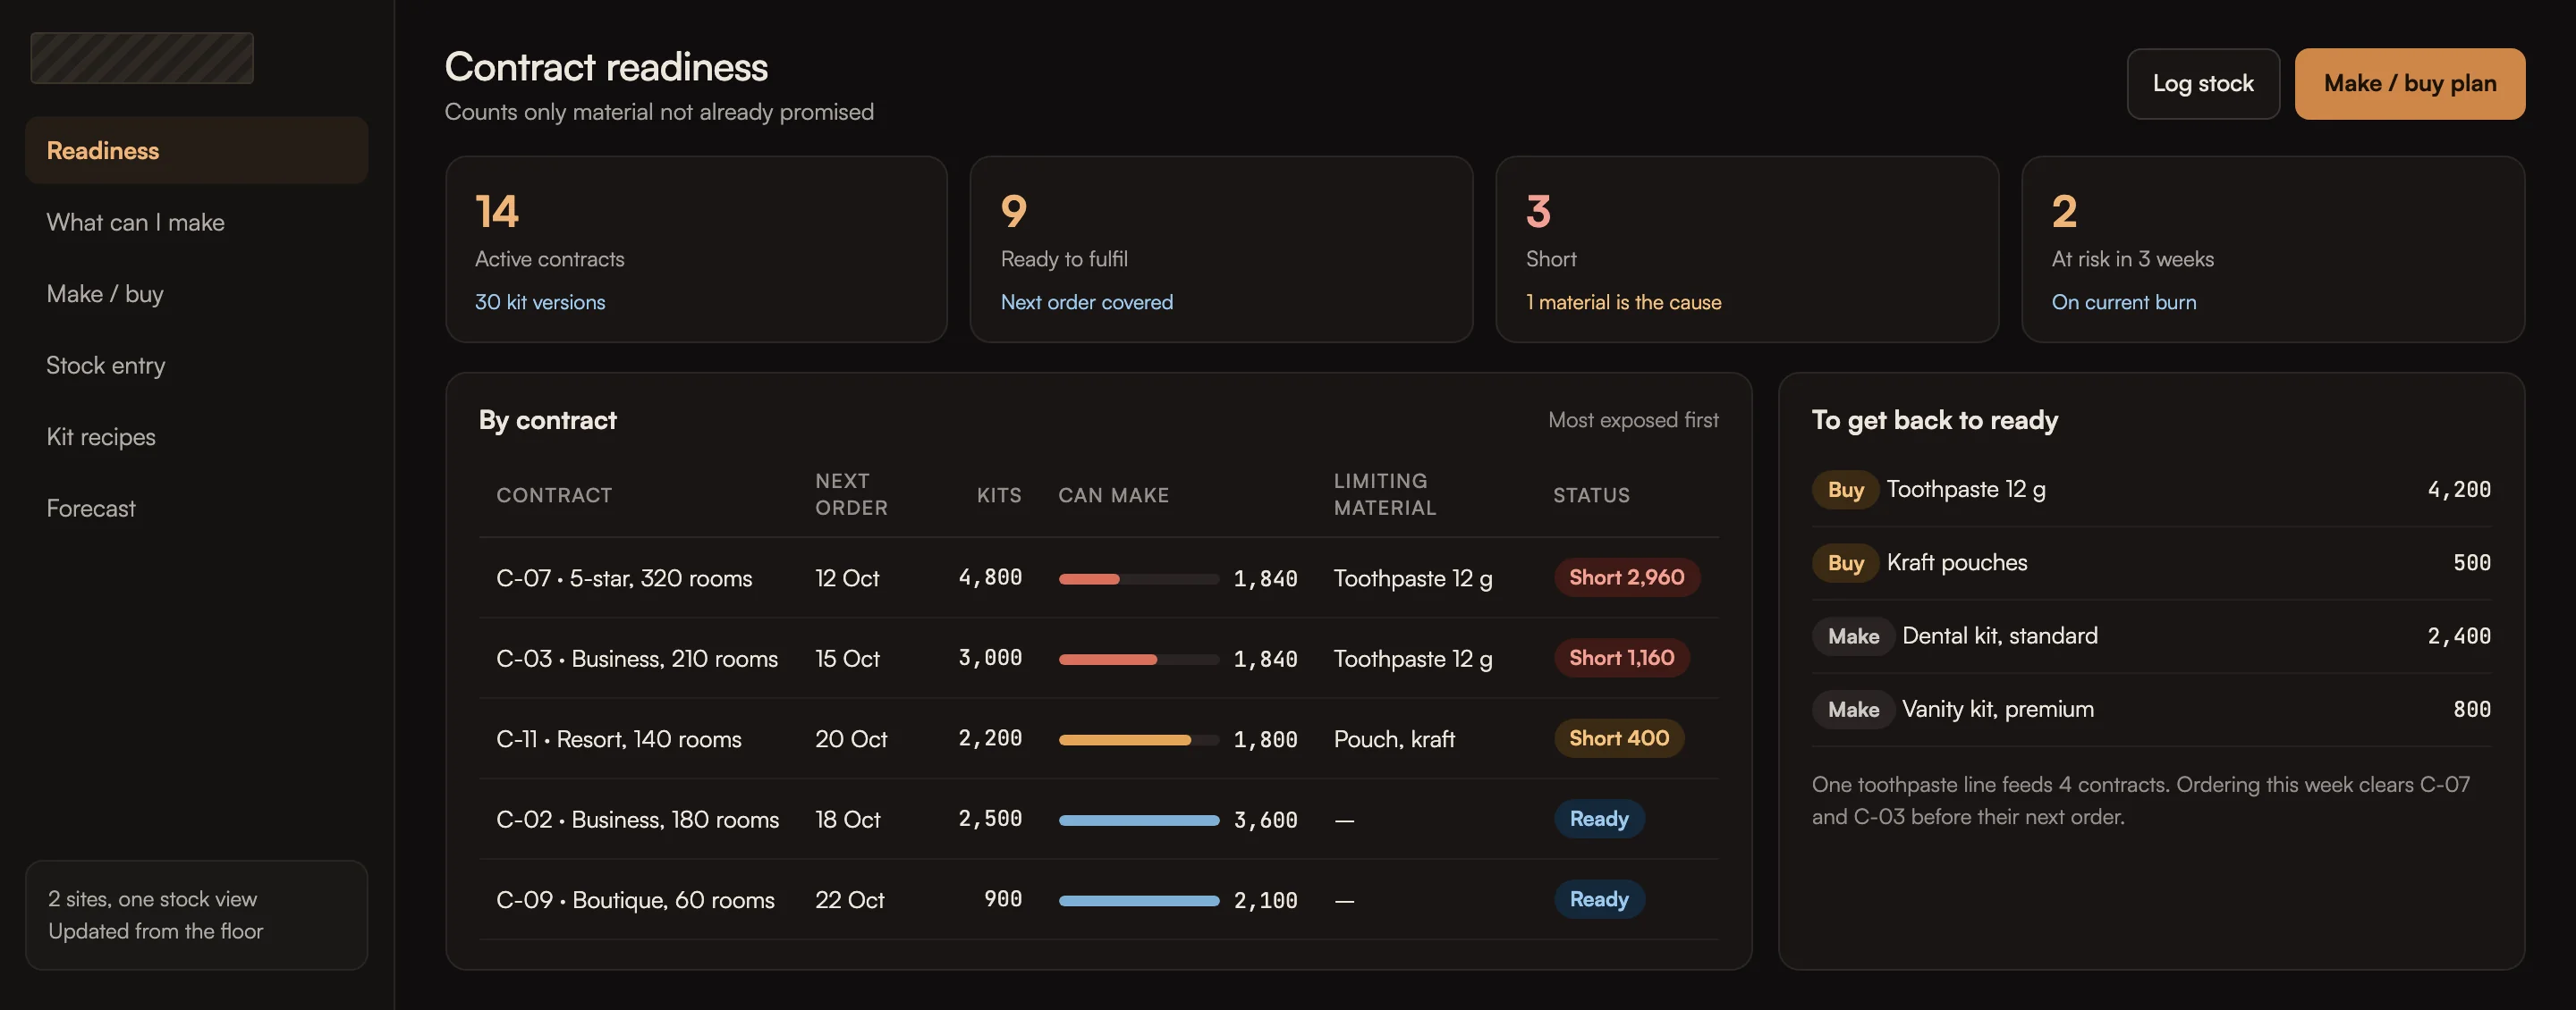Select the 3 Short summary card
Viewport: 2576px width, 1010px height.
click(x=1747, y=248)
